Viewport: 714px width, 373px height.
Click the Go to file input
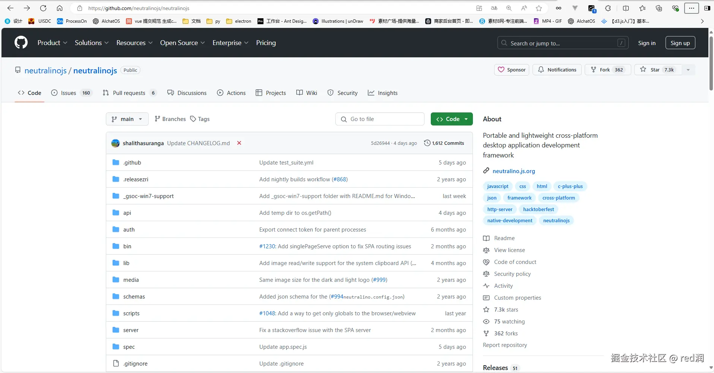[x=380, y=119]
